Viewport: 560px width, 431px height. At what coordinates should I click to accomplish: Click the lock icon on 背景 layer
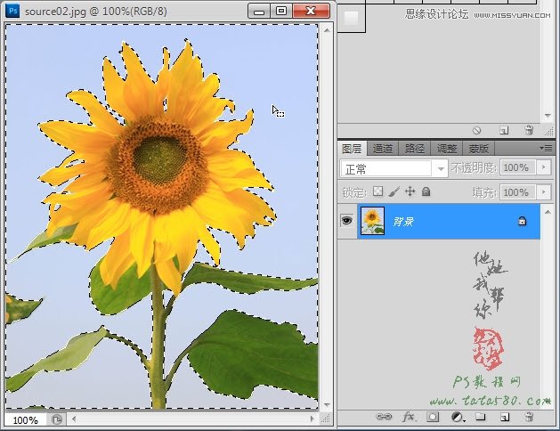pos(522,221)
